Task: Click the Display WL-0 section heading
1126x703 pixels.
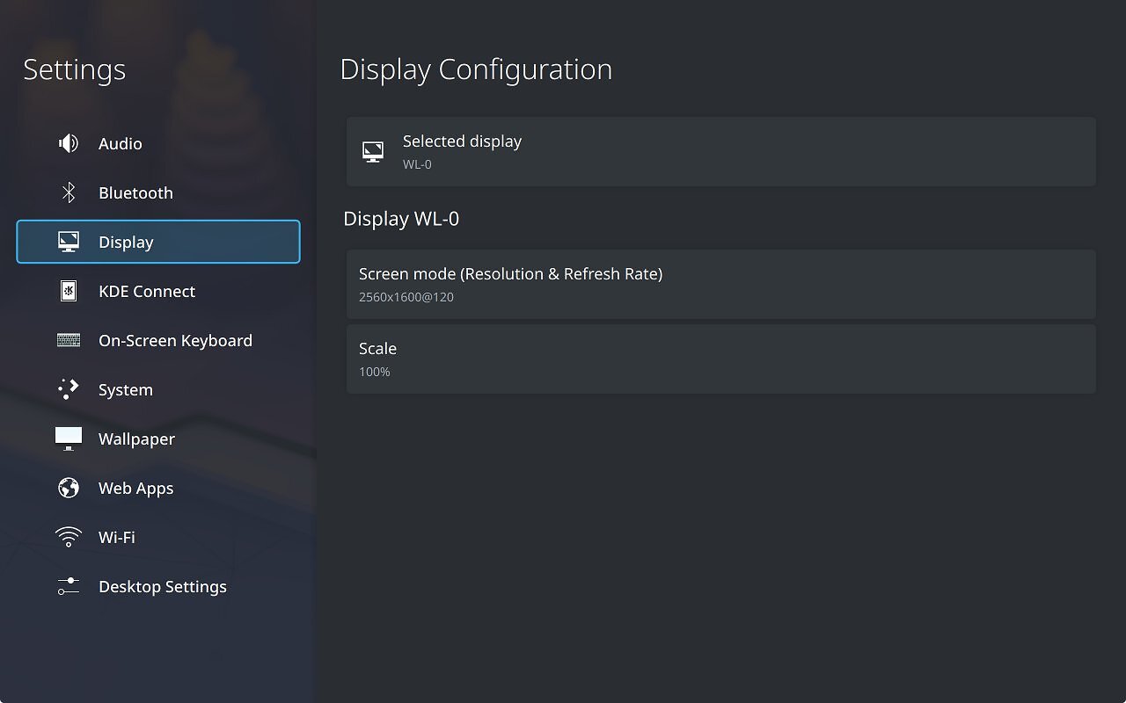Action: (x=401, y=219)
